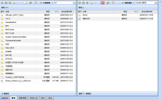Click the 14.7 MB size cell
The image size is (162, 100).
click(55, 81)
